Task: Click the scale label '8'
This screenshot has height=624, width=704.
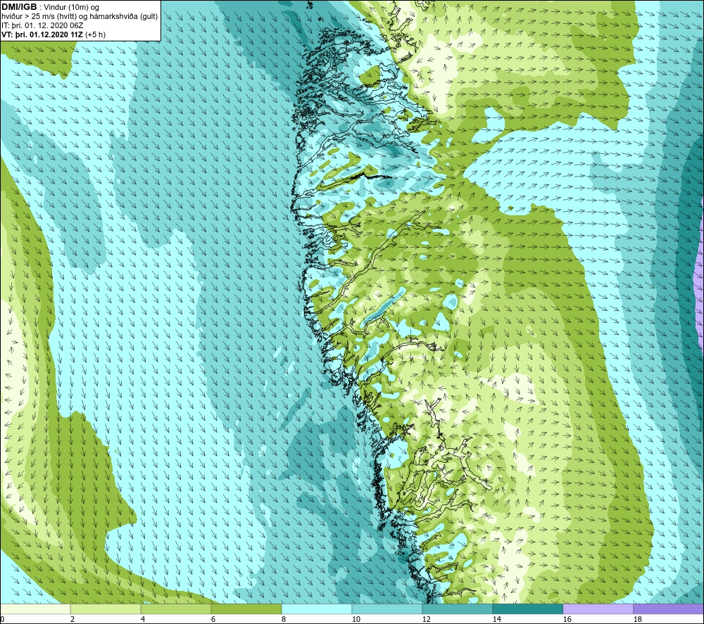Action: pos(284,619)
